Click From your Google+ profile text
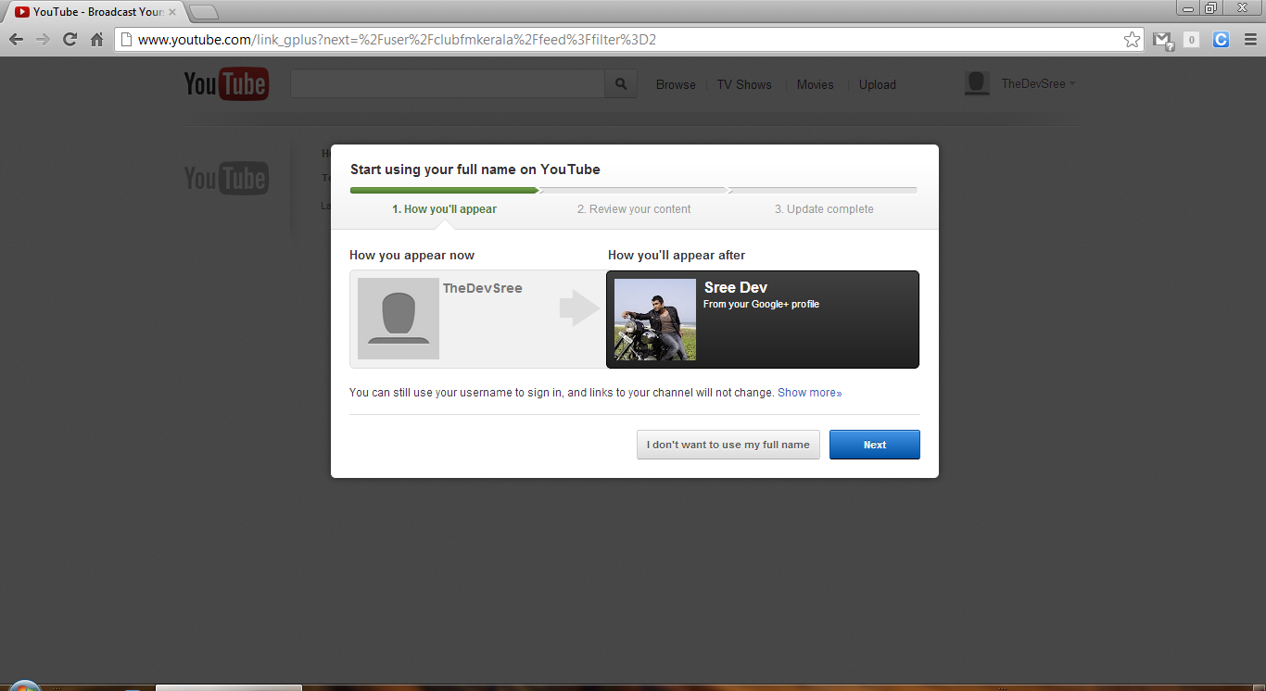Image resolution: width=1266 pixels, height=691 pixels. click(x=761, y=304)
